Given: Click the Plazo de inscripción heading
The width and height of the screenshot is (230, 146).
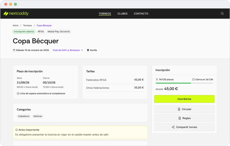Looking at the screenshot, I should coord(30,71).
